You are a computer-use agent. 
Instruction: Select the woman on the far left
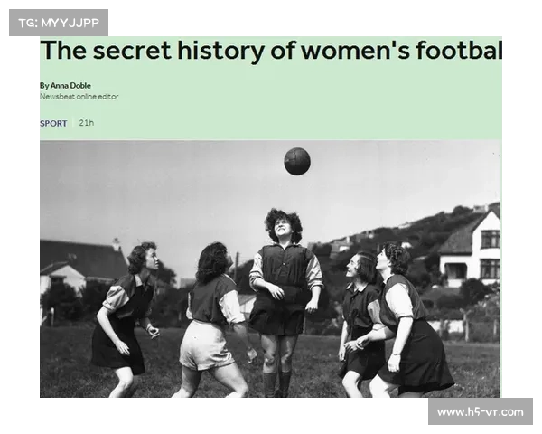coord(126,318)
